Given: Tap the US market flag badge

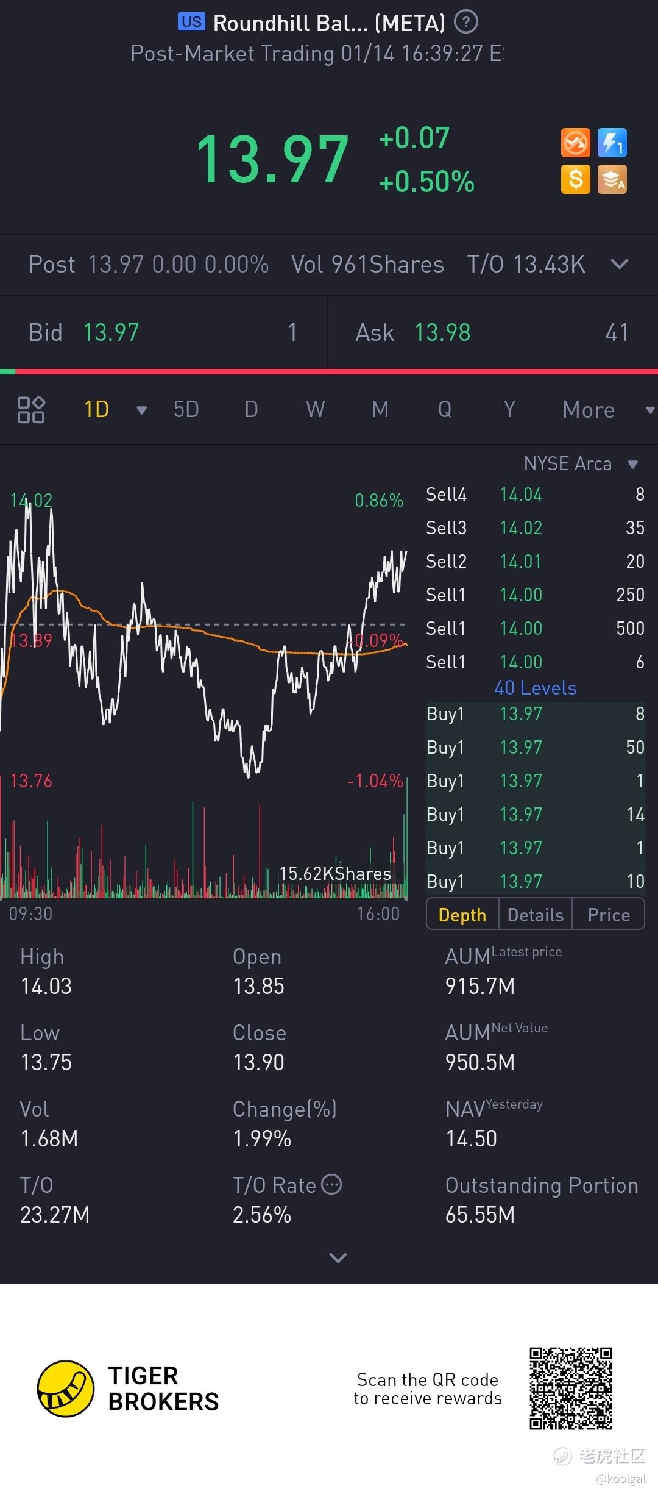Looking at the screenshot, I should click(192, 22).
